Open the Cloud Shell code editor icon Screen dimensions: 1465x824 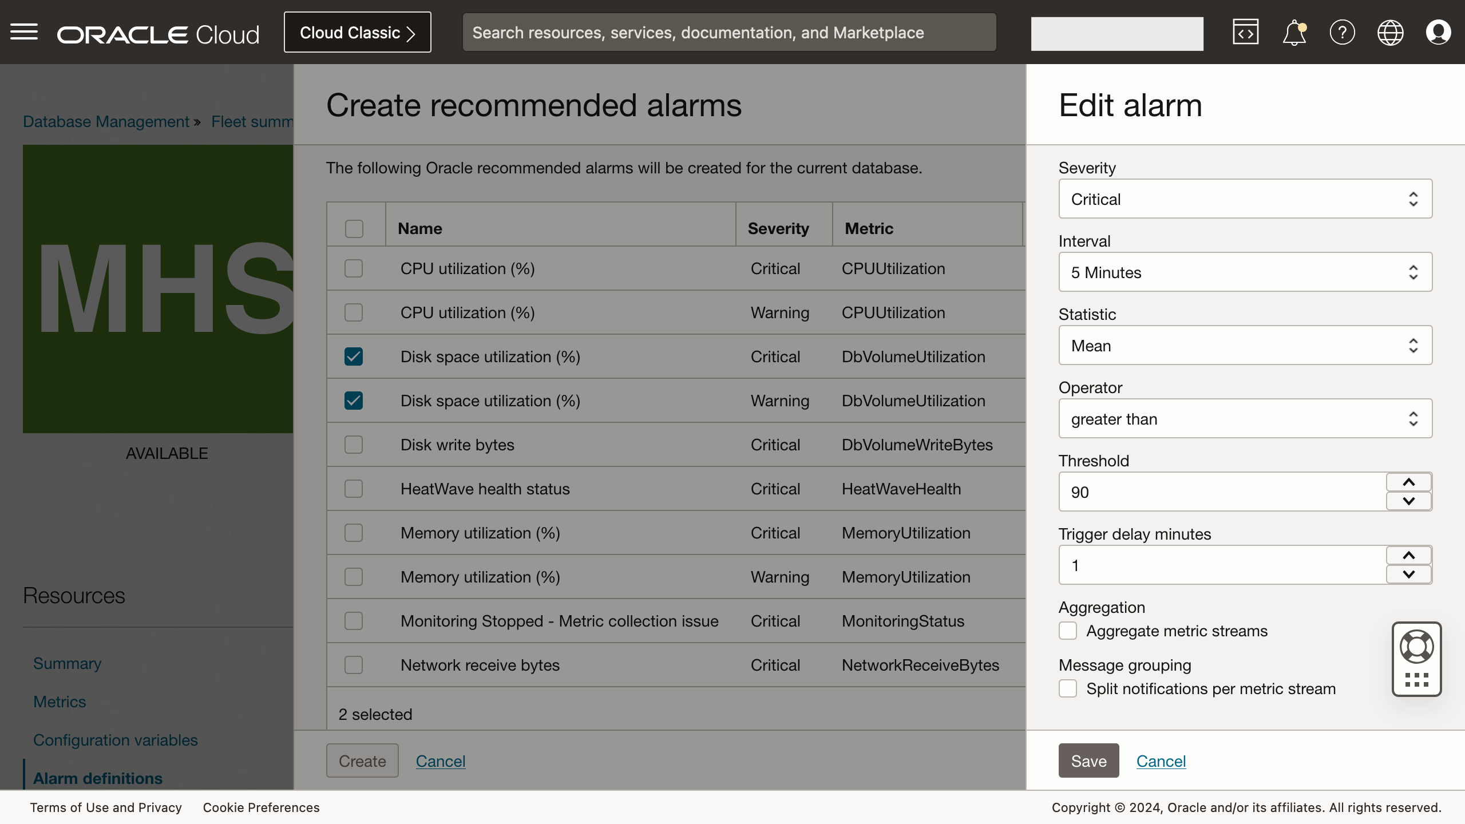tap(1246, 32)
